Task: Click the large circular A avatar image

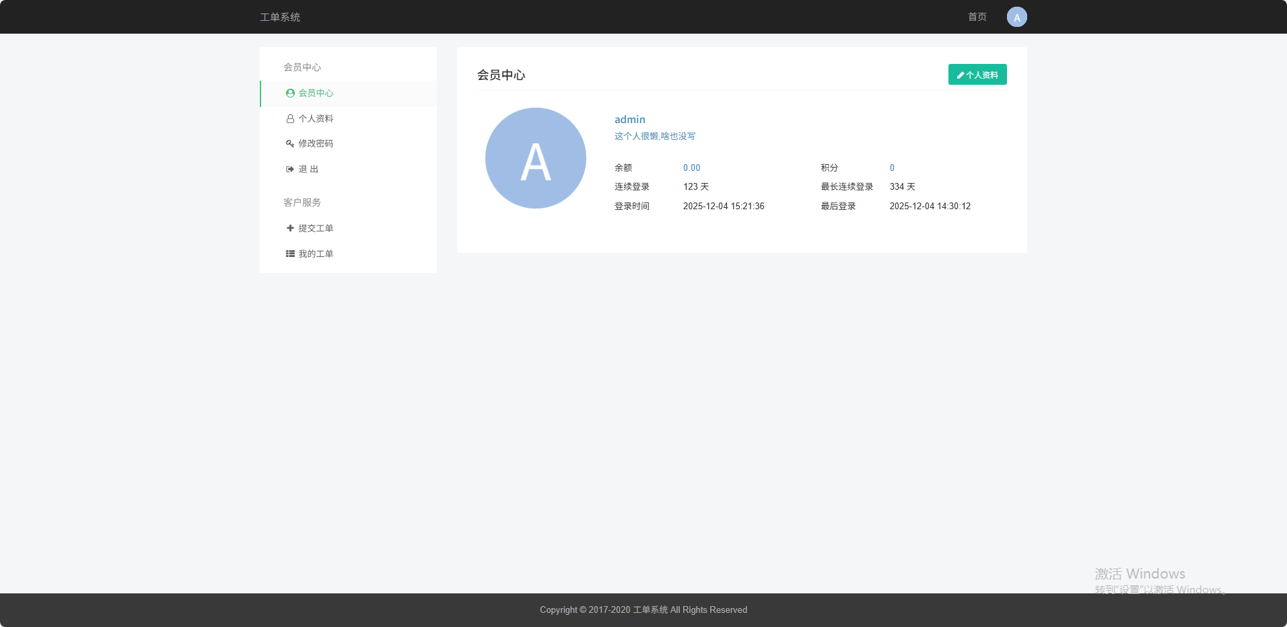Action: pos(535,158)
